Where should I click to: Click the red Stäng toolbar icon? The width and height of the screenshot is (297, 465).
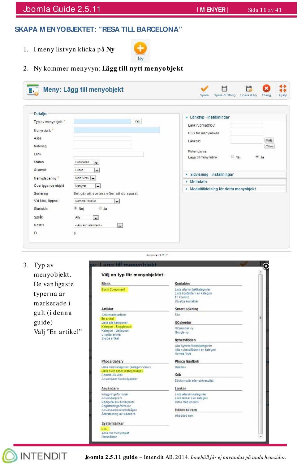pos(266,88)
